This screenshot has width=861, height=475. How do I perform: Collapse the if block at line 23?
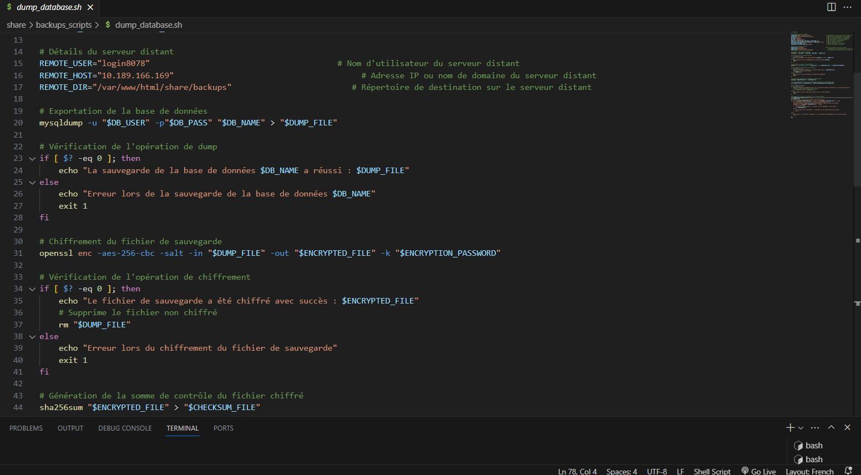pyautogui.click(x=32, y=159)
